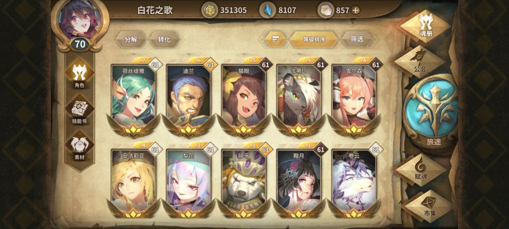Click the blue crystal currency 8107
The height and width of the screenshot is (229, 509).
(278, 10)
